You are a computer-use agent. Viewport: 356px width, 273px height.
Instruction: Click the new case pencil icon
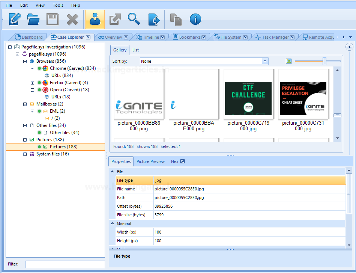(14, 19)
